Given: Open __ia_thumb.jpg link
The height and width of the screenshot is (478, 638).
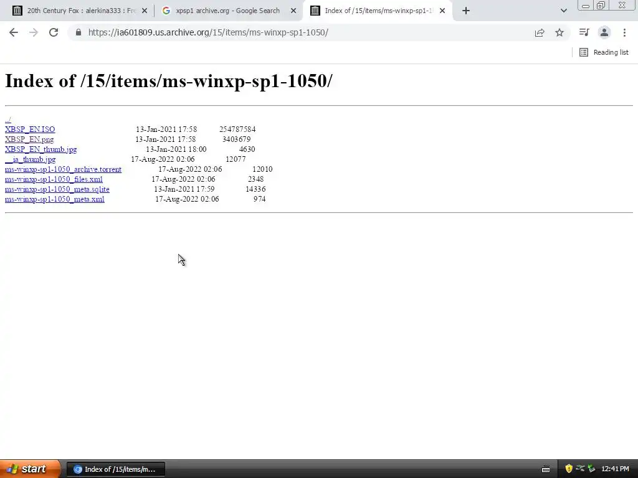Looking at the screenshot, I should click(30, 159).
